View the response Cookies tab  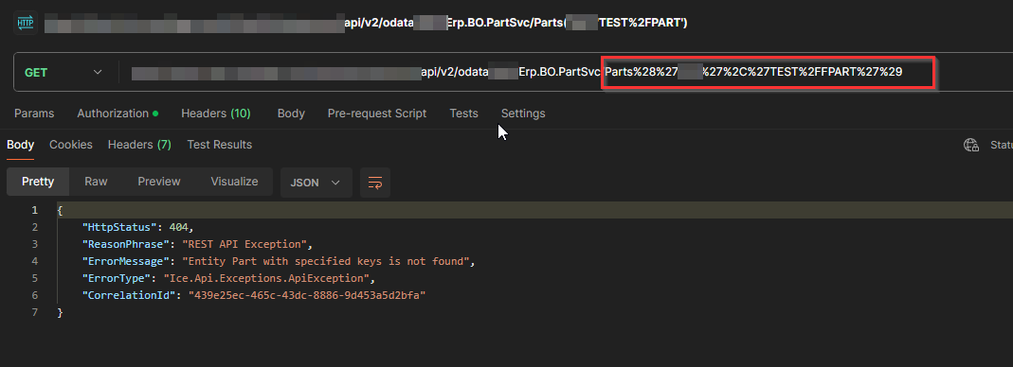coord(71,145)
